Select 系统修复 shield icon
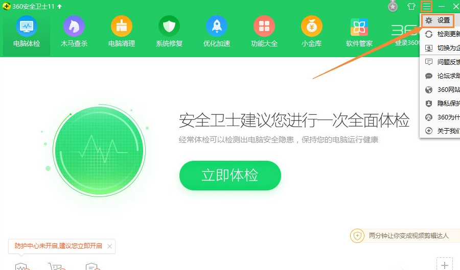This screenshot has height=270, width=460. 169,27
